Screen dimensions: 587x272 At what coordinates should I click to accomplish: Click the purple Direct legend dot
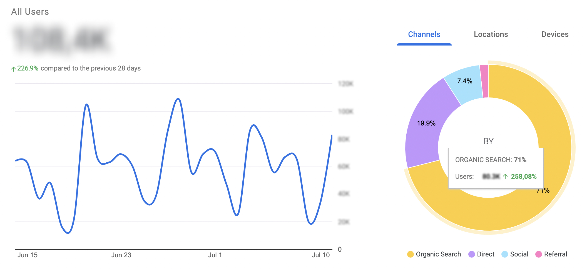point(471,254)
